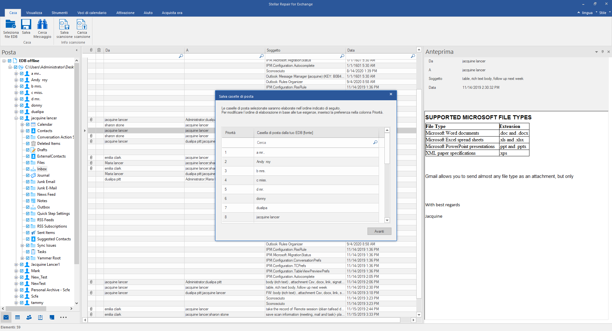
Task: Switch to tasks view icon in bottom bar
Action: tap(40, 317)
